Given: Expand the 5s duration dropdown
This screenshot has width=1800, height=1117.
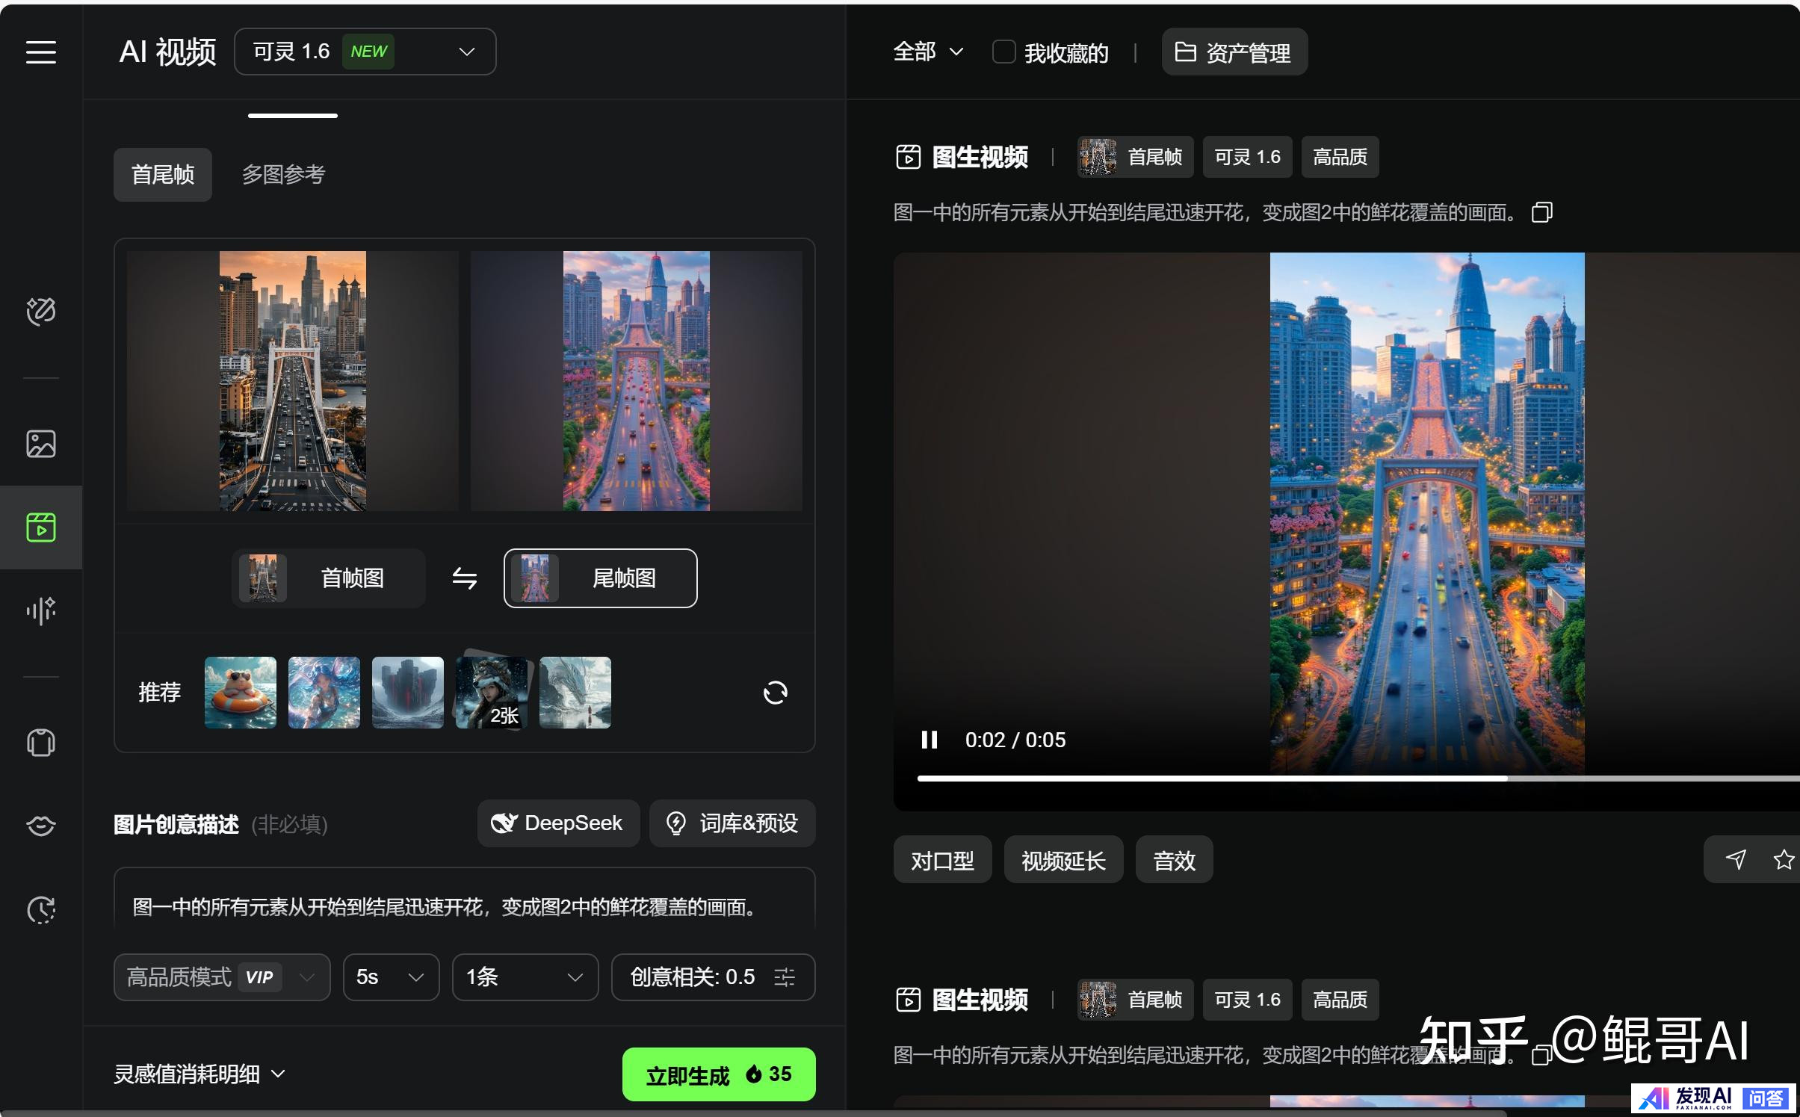Looking at the screenshot, I should (391, 977).
